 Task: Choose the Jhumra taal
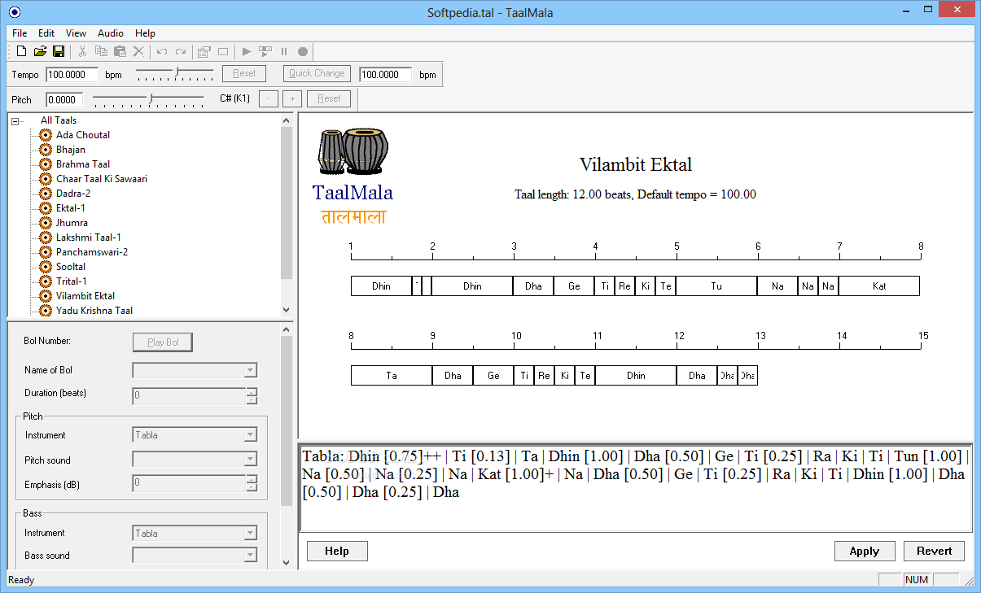coord(72,223)
